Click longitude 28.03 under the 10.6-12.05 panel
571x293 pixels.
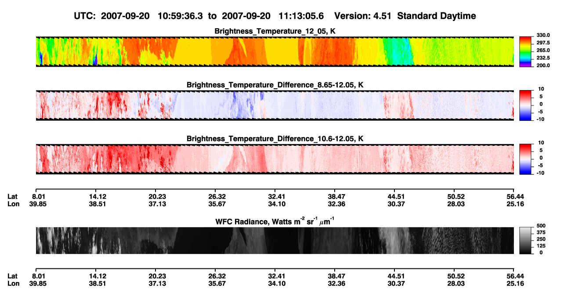(456, 204)
